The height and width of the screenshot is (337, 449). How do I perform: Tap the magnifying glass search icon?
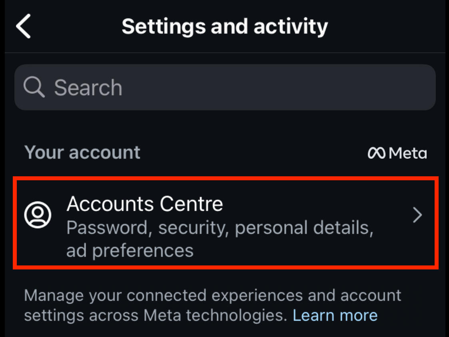coord(34,87)
